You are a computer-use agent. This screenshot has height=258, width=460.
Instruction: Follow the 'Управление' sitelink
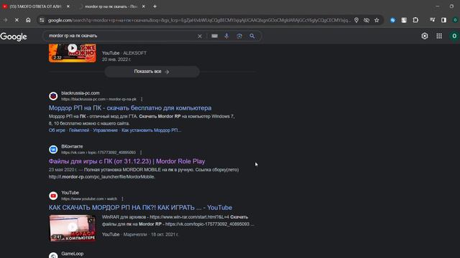pos(106,130)
